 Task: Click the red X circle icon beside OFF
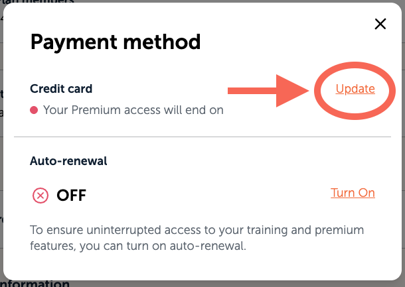point(40,196)
